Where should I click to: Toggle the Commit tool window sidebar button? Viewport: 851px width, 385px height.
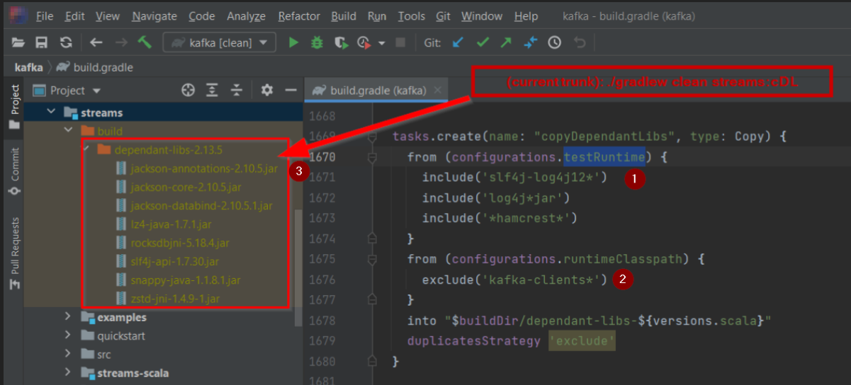click(13, 172)
